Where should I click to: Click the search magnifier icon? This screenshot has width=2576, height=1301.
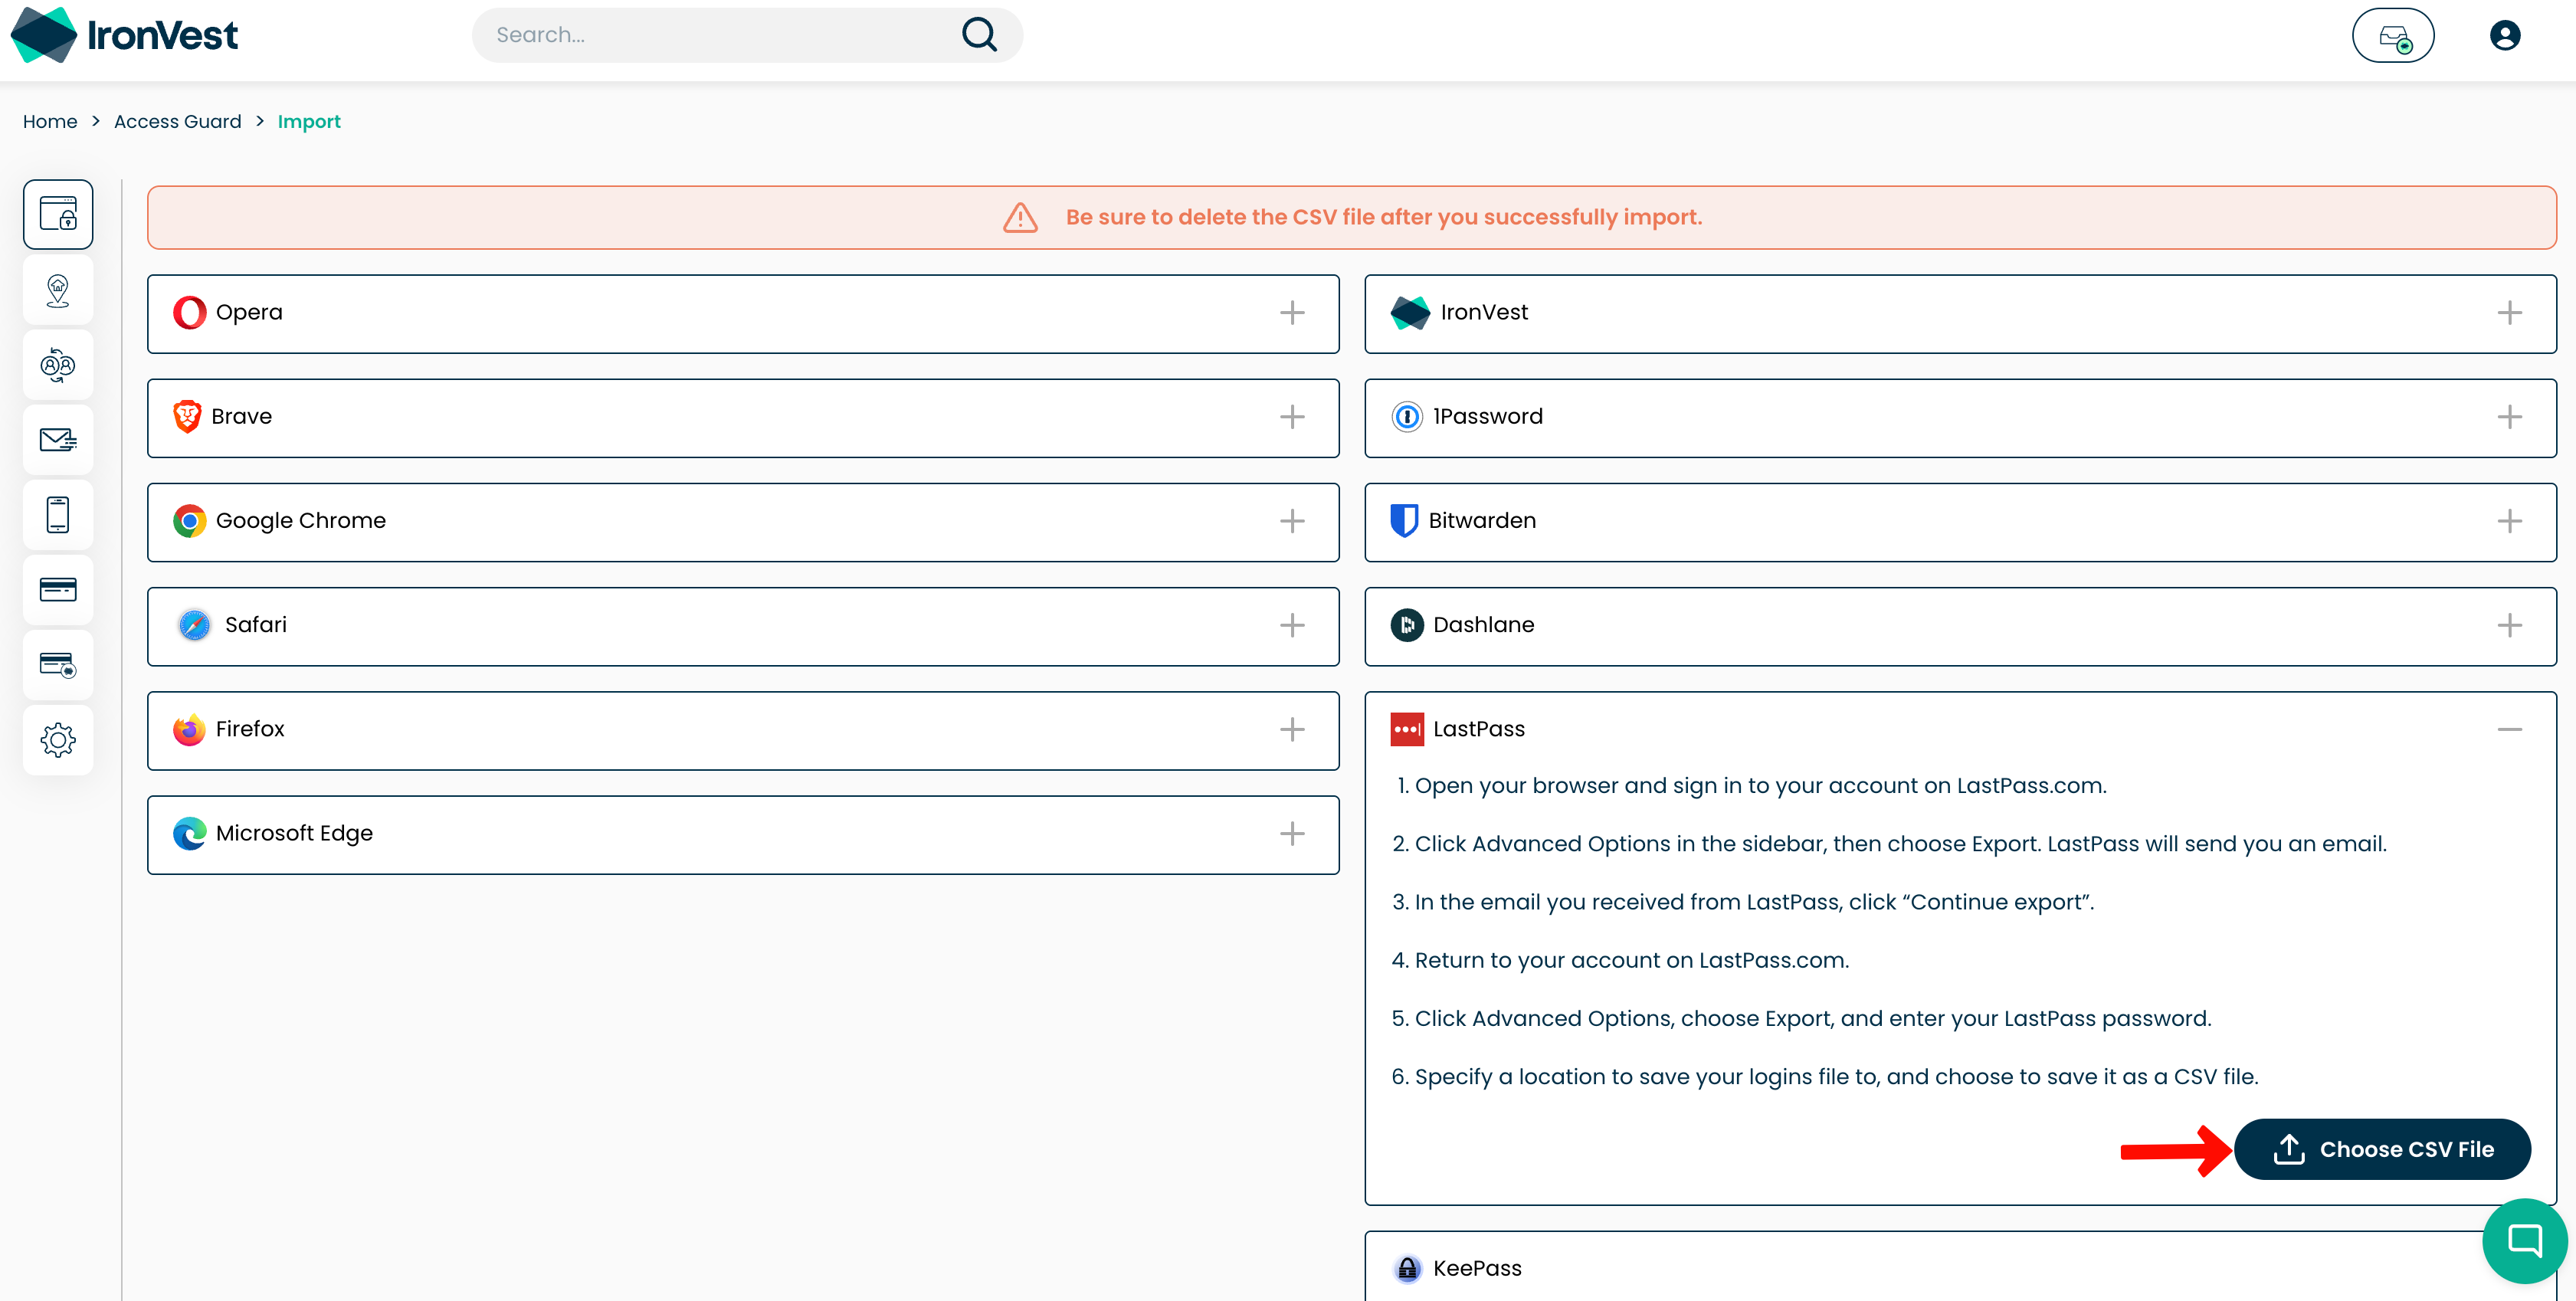(979, 35)
